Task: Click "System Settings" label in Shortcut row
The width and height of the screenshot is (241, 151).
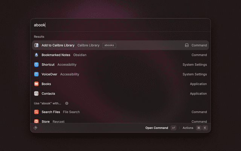Action: click(x=195, y=65)
